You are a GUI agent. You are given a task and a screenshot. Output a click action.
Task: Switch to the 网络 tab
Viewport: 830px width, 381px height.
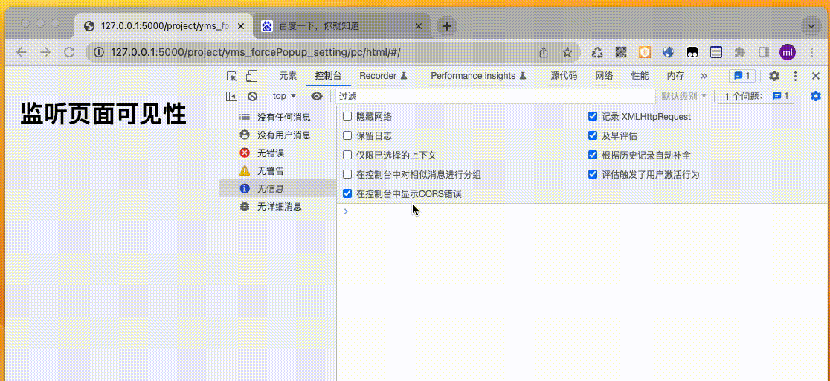pyautogui.click(x=605, y=76)
